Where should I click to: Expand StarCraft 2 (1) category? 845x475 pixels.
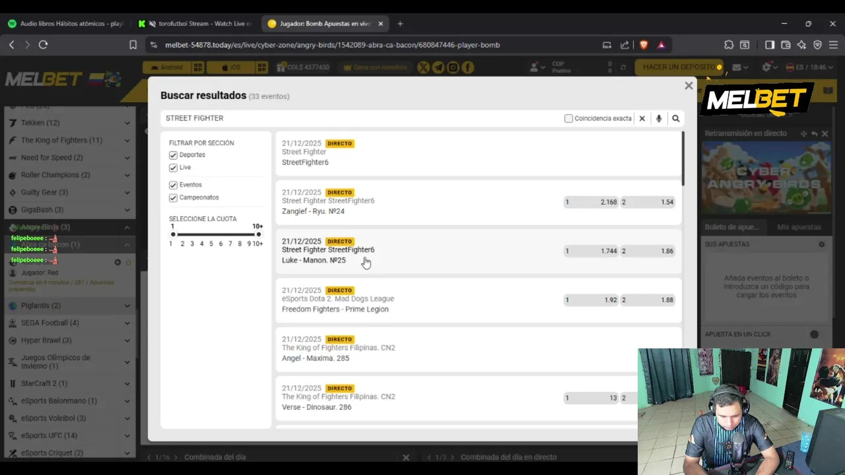pyautogui.click(x=69, y=383)
